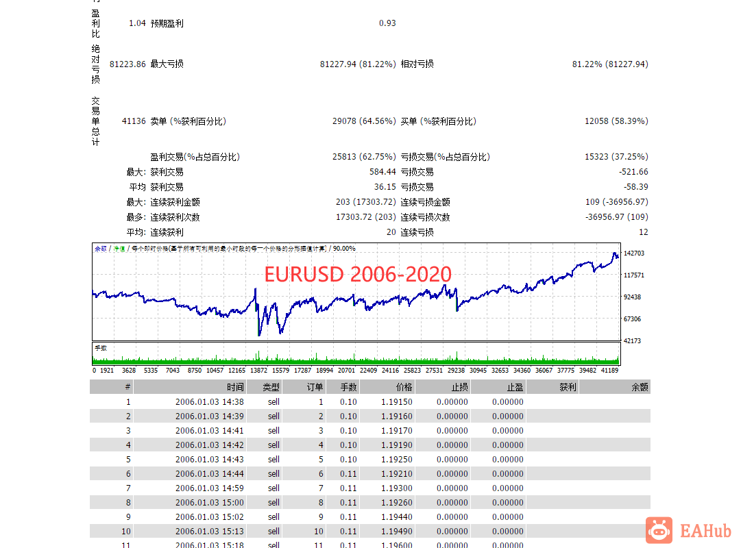Select price cell 1.19160
Image resolution: width=741 pixels, height=548 pixels.
pos(396,416)
